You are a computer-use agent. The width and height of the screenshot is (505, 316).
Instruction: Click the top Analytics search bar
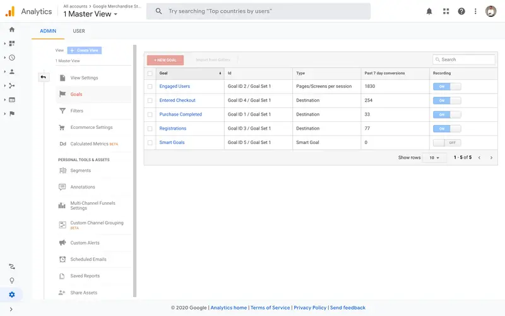(x=258, y=11)
